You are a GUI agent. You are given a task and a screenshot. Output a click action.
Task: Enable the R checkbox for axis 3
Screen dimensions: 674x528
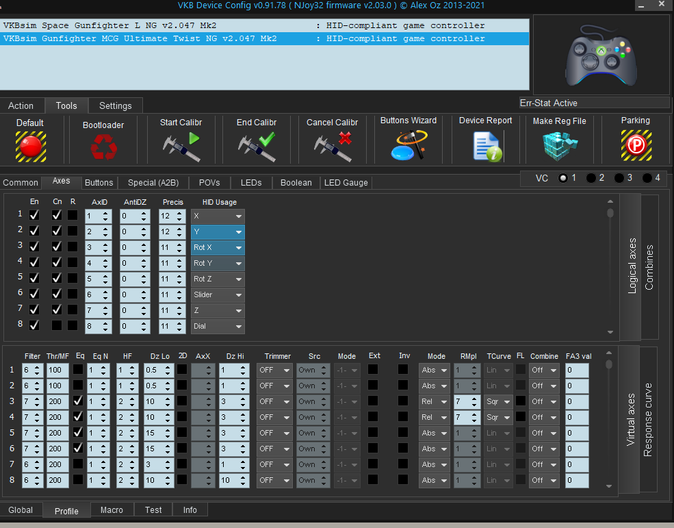pos(73,247)
